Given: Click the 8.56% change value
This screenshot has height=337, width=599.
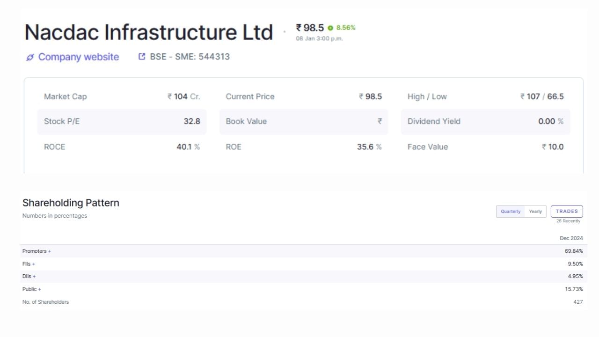Looking at the screenshot, I should click(346, 28).
